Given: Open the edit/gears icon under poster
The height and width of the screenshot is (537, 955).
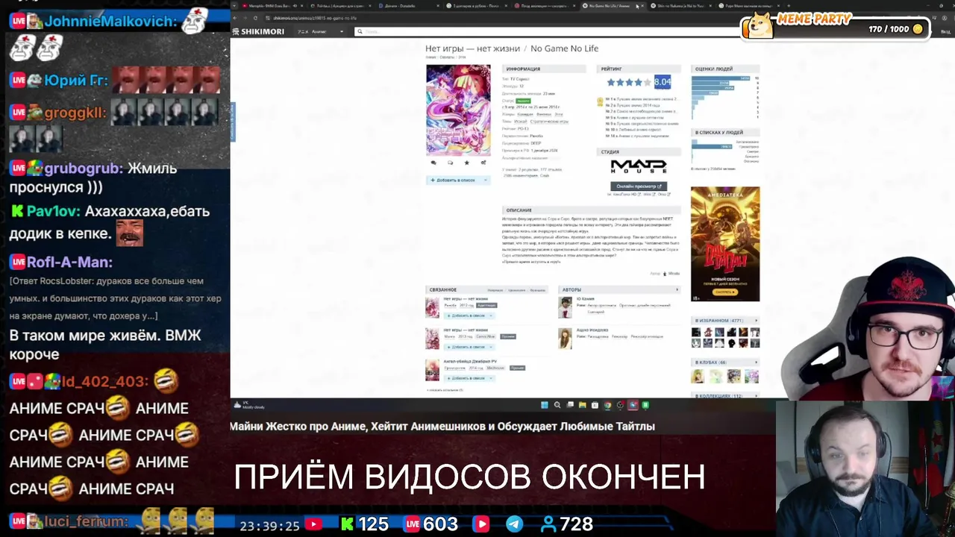Looking at the screenshot, I should pyautogui.click(x=483, y=163).
